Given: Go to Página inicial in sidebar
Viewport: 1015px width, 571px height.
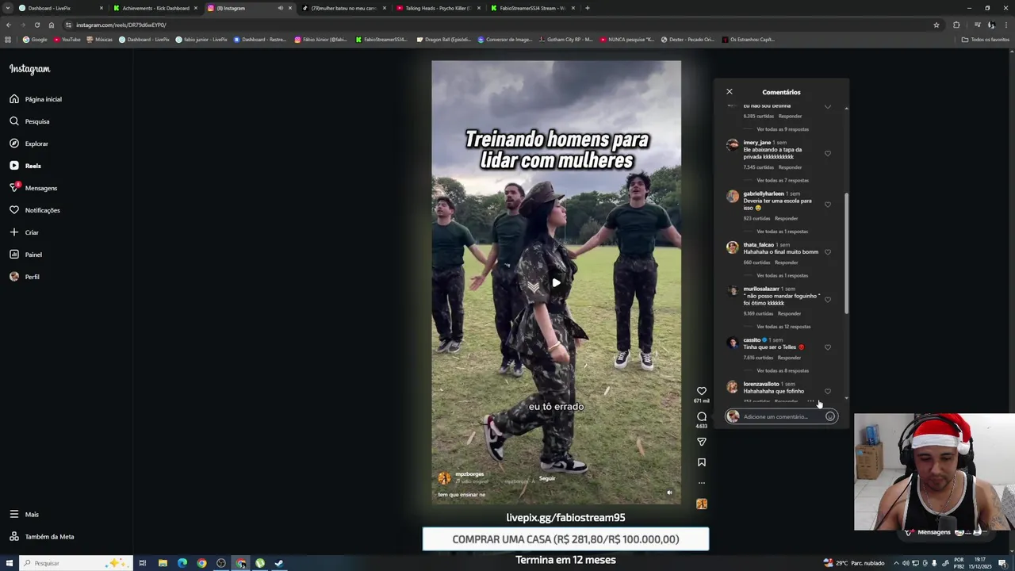Looking at the screenshot, I should pyautogui.click(x=36, y=99).
